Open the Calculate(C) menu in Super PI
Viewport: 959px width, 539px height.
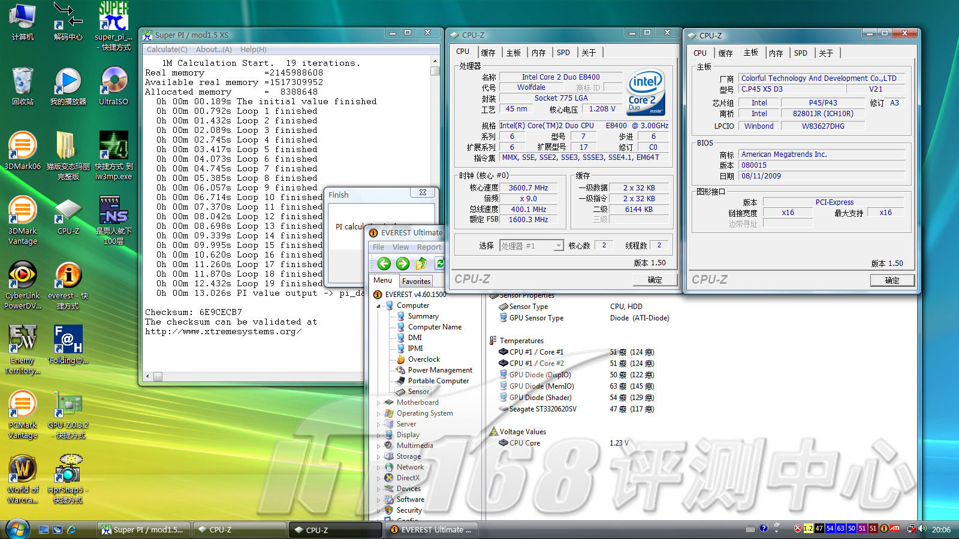pyautogui.click(x=167, y=50)
